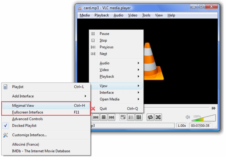Click the Stop square icon in context menu
This screenshot has height=157, width=226.
(93, 40)
